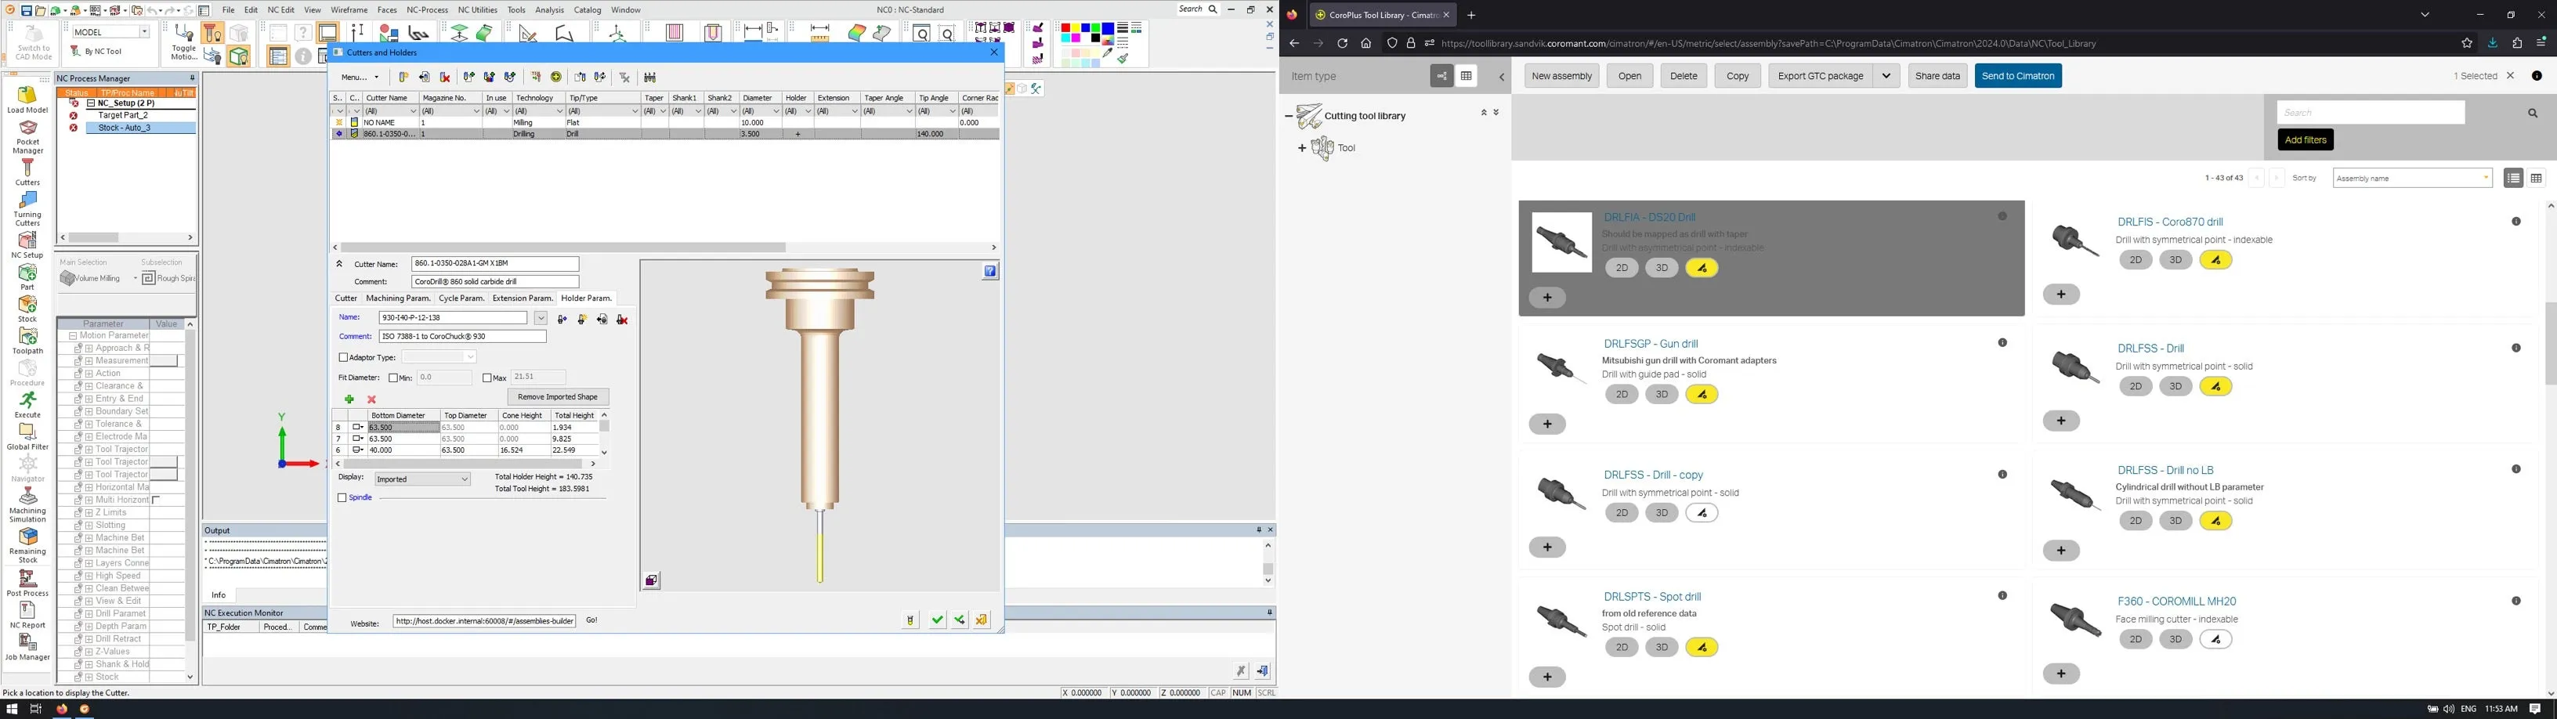Tick the Spindle checkbox
The image size is (2557, 719).
pyautogui.click(x=342, y=499)
